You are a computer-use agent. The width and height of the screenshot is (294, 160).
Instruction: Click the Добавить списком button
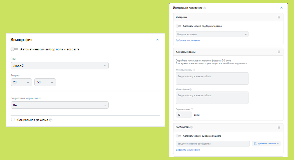coord(266,143)
